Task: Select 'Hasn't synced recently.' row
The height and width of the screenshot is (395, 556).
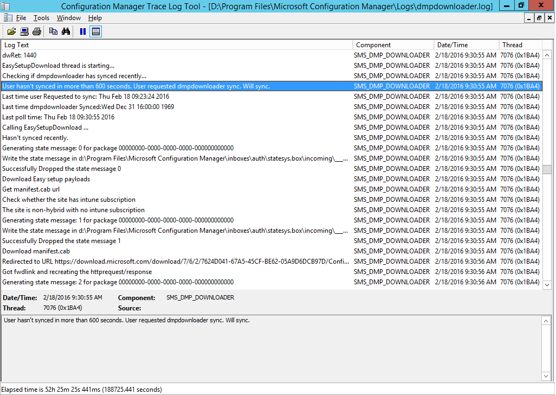Action: click(271, 138)
